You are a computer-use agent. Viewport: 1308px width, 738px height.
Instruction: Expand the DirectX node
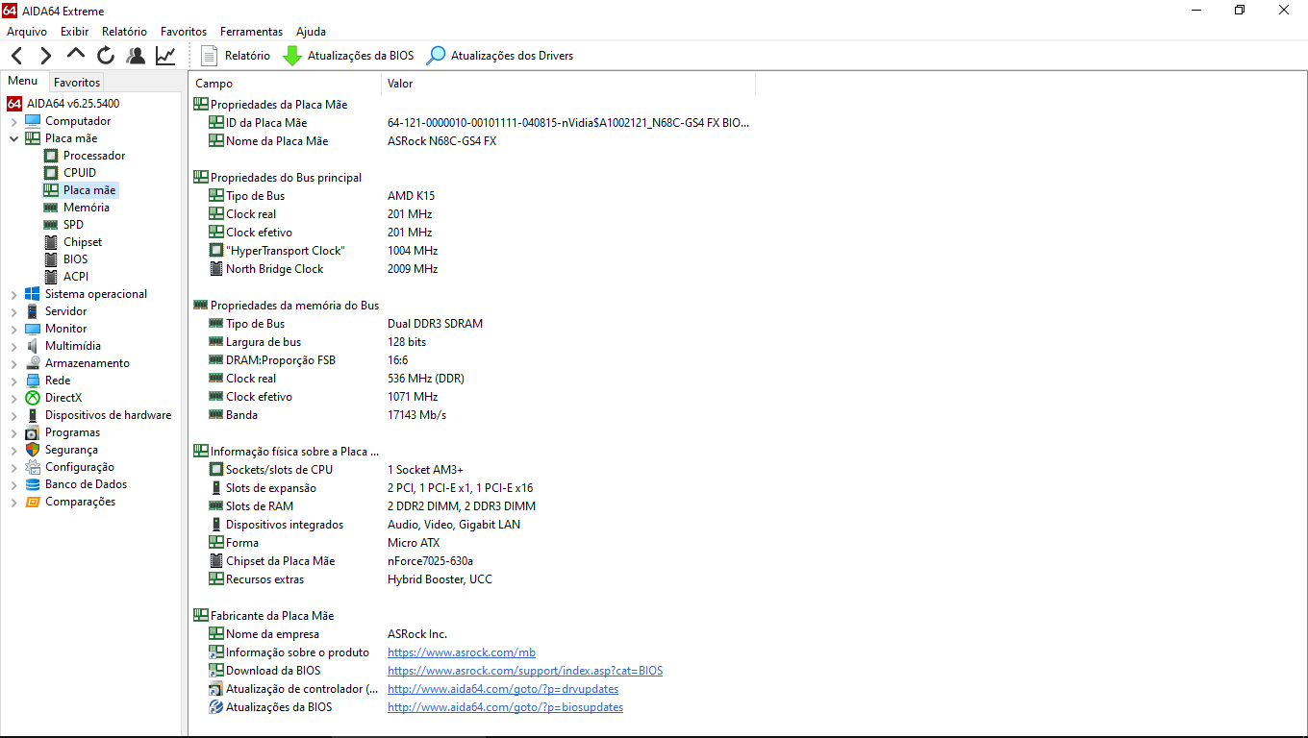13,398
